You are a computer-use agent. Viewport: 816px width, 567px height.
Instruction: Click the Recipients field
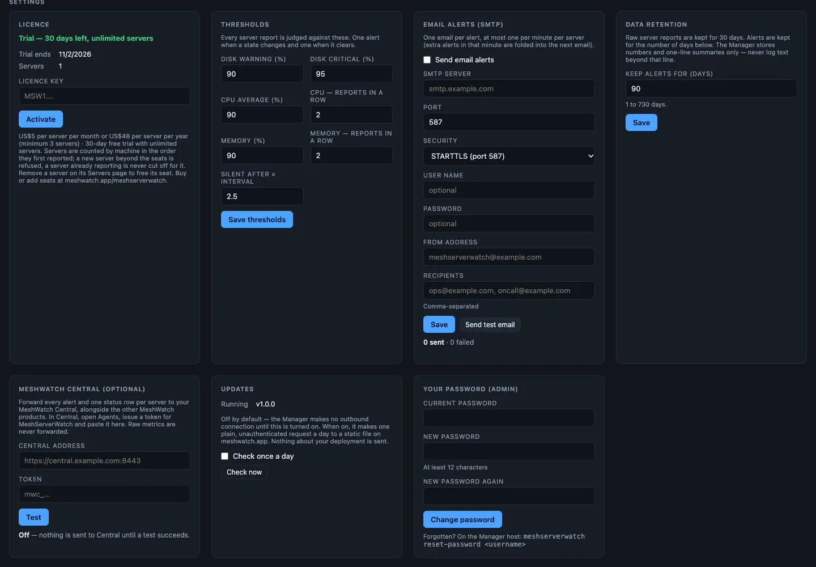coord(509,290)
